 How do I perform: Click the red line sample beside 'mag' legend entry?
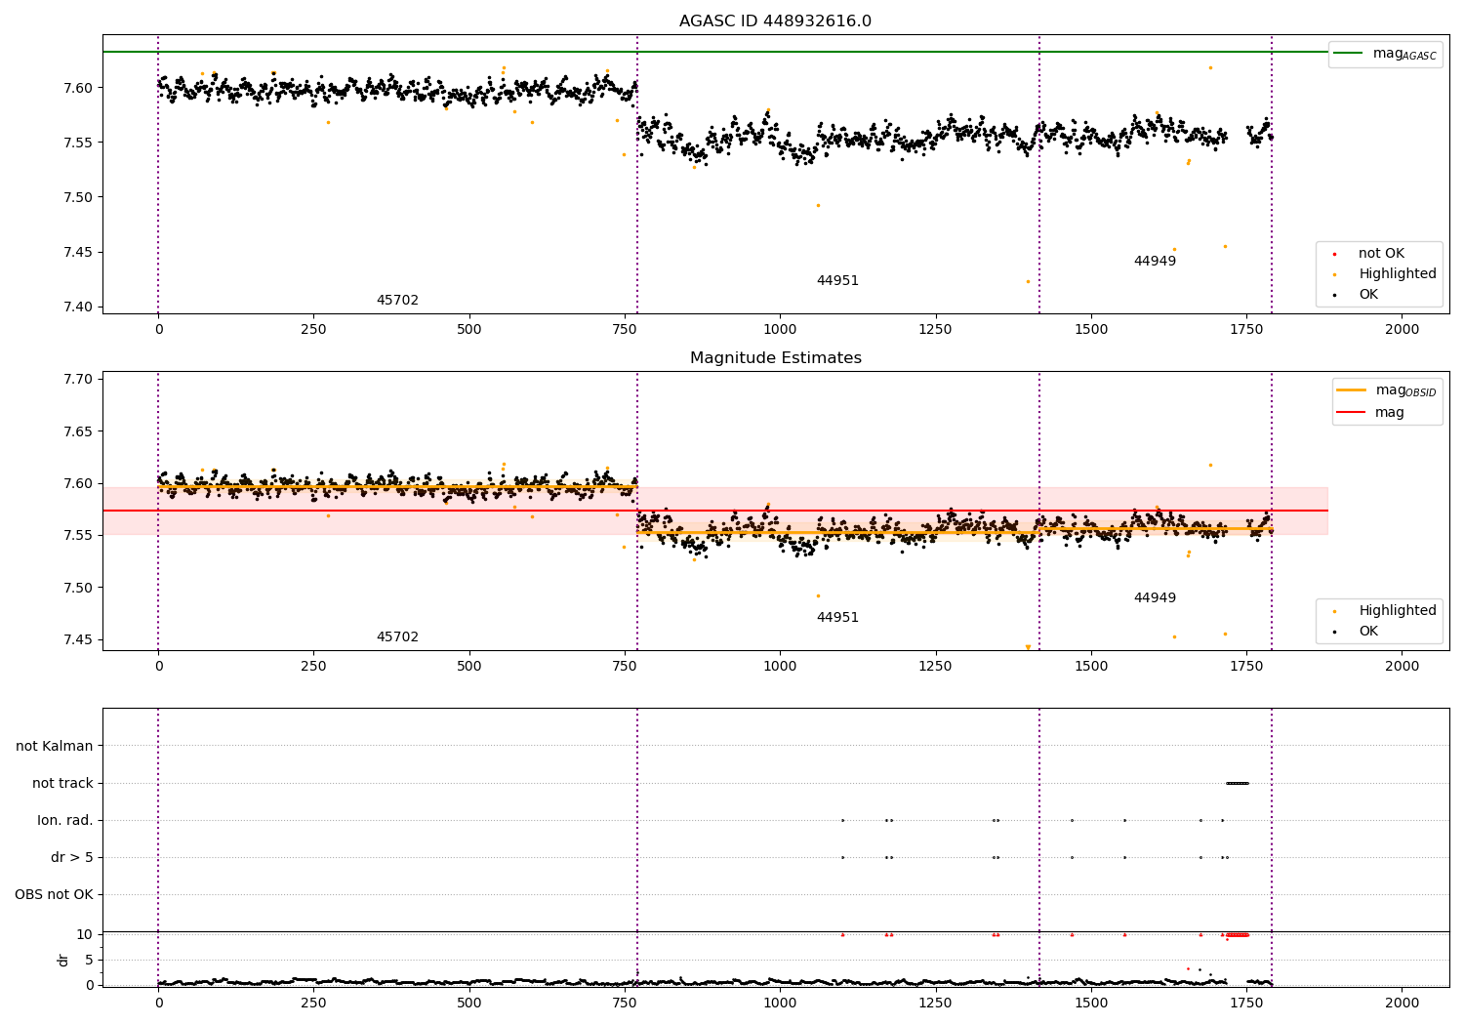1352,413
